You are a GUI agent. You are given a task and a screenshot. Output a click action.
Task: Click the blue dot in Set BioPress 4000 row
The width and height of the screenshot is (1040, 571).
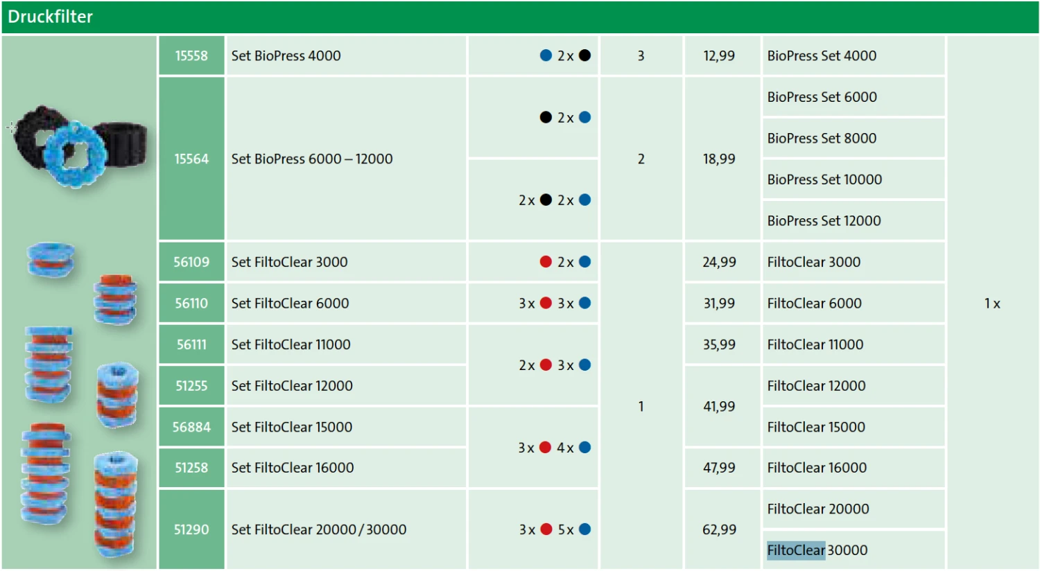[546, 55]
